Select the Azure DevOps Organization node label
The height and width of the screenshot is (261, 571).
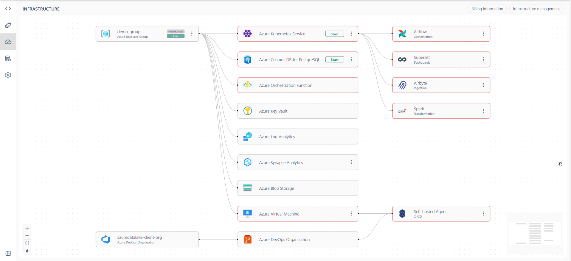pyautogui.click(x=284, y=240)
